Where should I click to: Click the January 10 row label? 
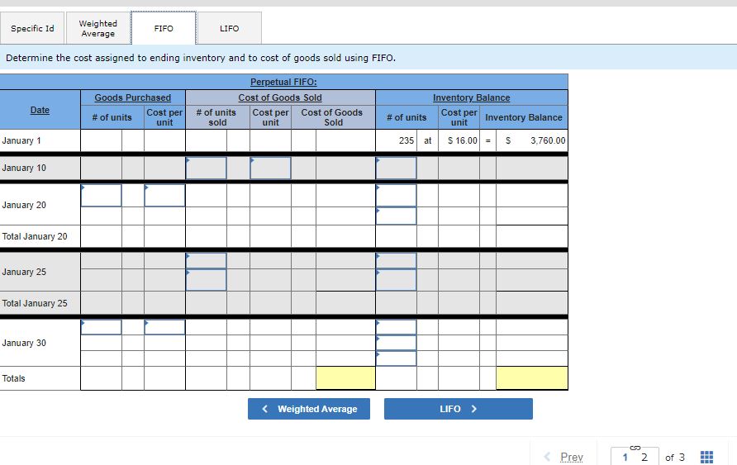point(24,168)
